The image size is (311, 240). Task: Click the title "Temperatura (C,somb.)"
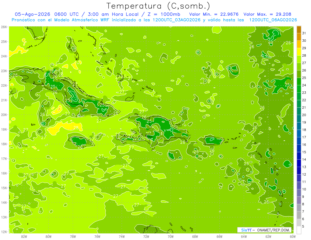point(158,6)
